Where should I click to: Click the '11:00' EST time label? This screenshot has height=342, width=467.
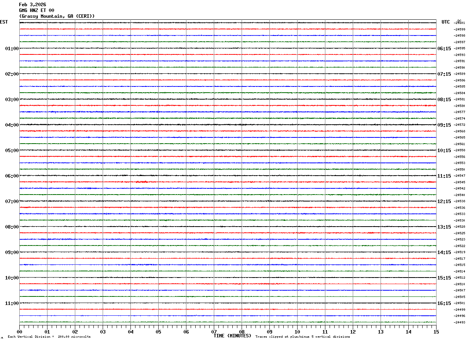pyautogui.click(x=12, y=303)
